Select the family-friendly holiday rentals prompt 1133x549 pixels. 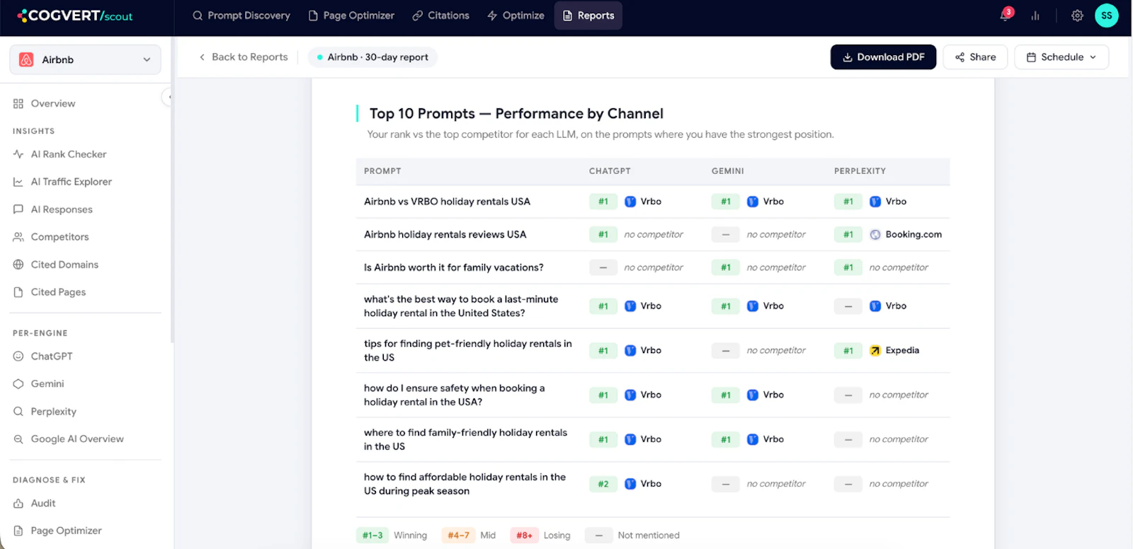pyautogui.click(x=466, y=440)
